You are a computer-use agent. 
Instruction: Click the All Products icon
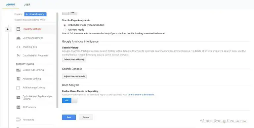(x=18, y=107)
